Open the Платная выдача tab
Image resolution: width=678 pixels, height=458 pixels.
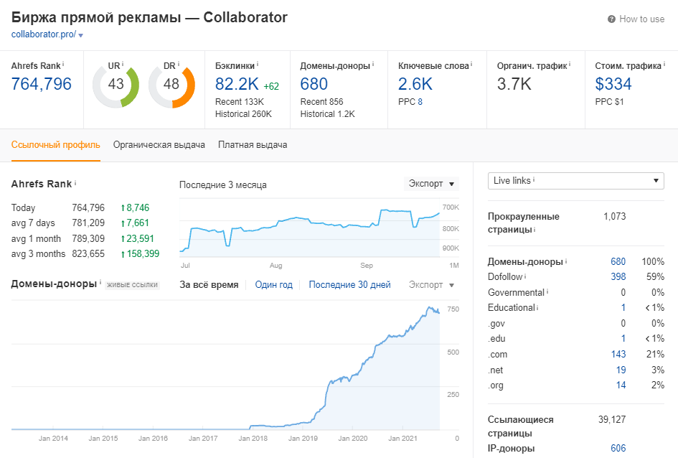pos(253,145)
